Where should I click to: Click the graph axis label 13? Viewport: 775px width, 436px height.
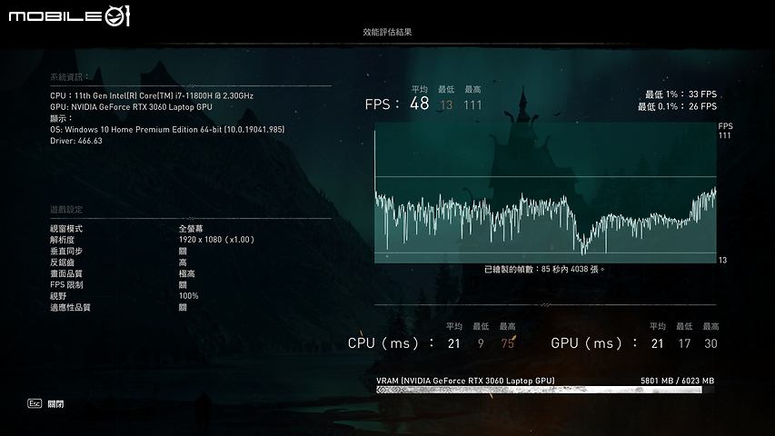pyautogui.click(x=722, y=260)
